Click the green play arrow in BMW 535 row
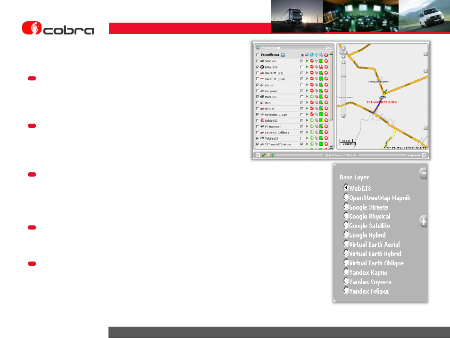 click(x=307, y=67)
